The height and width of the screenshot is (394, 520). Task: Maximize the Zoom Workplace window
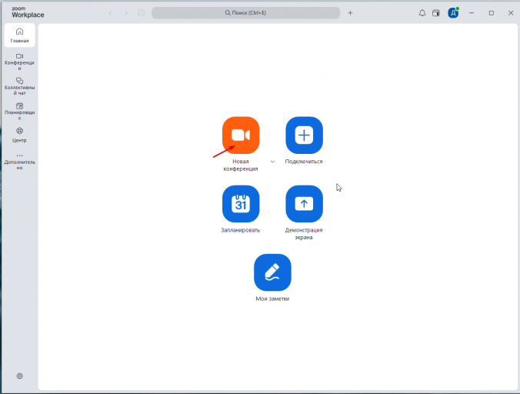pos(491,13)
